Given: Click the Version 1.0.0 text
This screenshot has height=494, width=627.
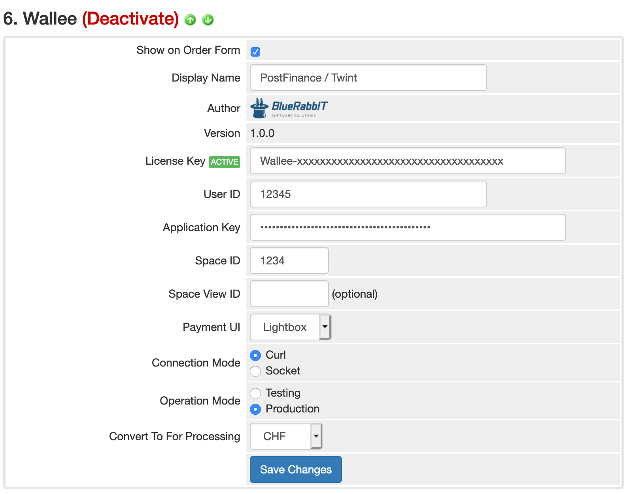Looking at the screenshot, I should (262, 133).
